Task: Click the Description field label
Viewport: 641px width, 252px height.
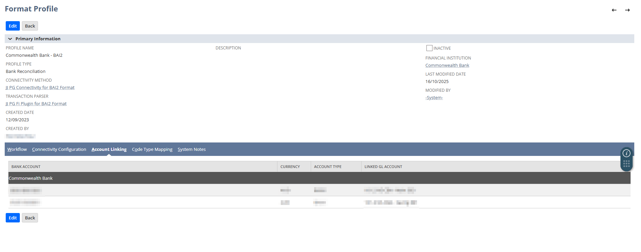Action: coord(228,48)
